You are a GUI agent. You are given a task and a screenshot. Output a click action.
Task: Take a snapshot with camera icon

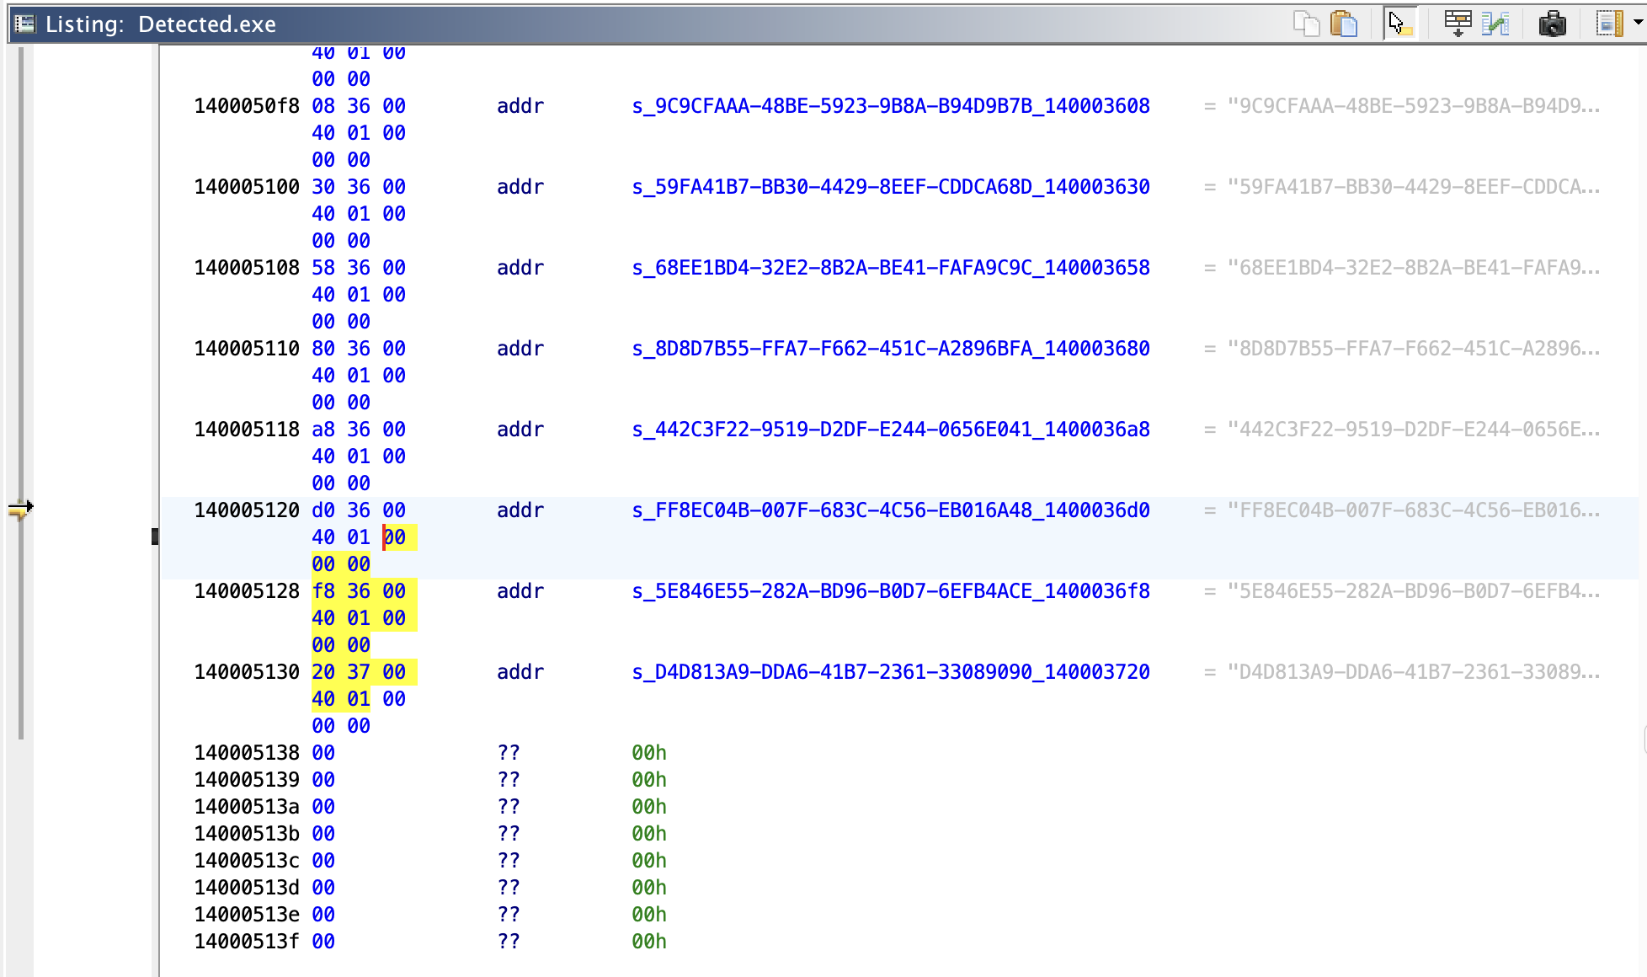1552,24
